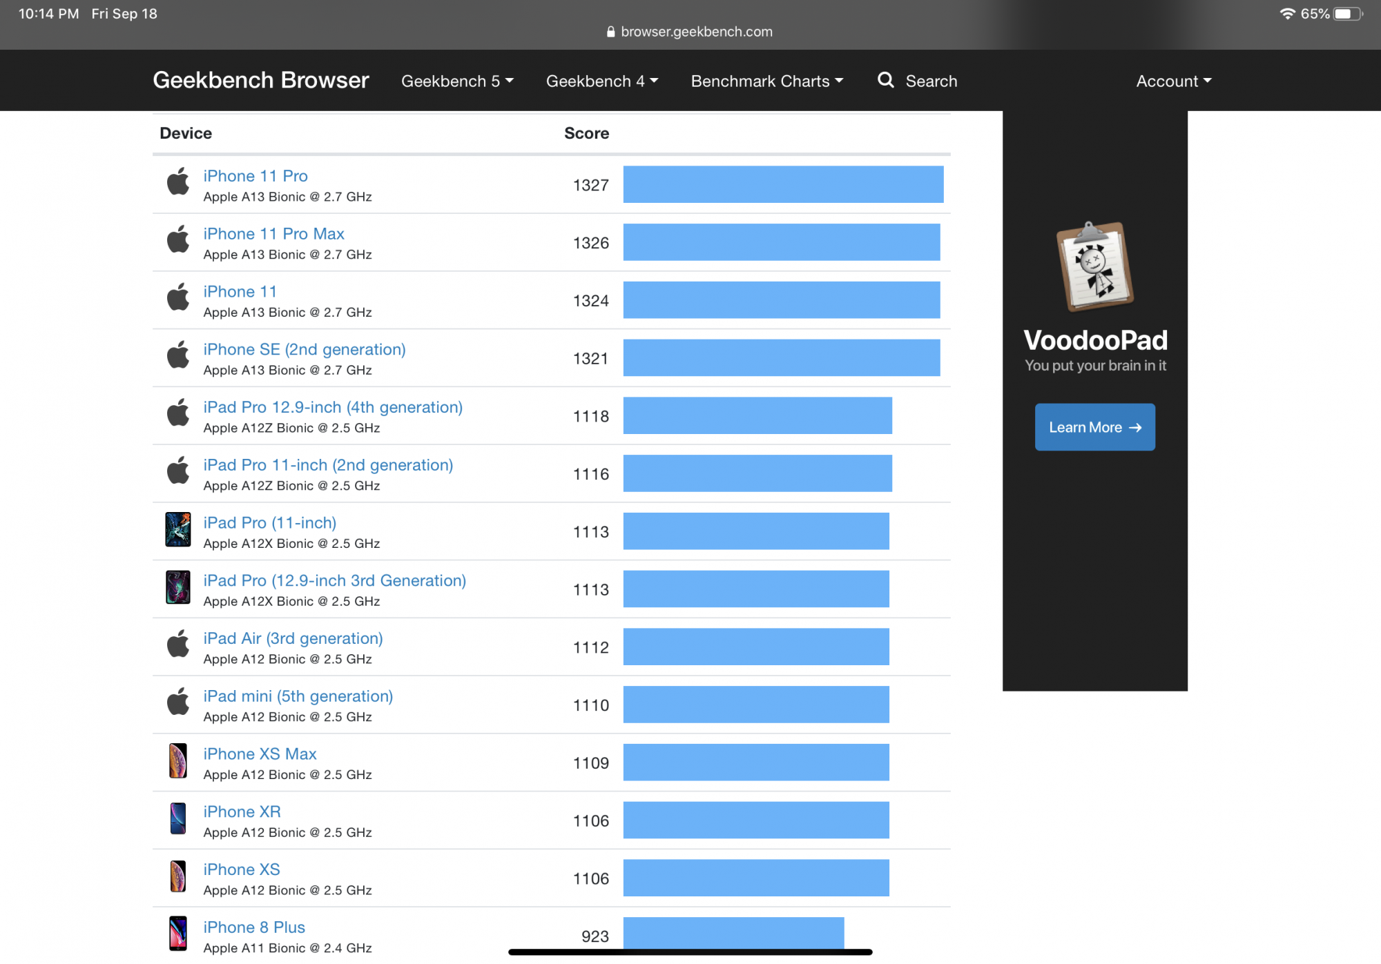
Task: Open the Geekbench 5 dropdown menu
Action: (x=457, y=81)
